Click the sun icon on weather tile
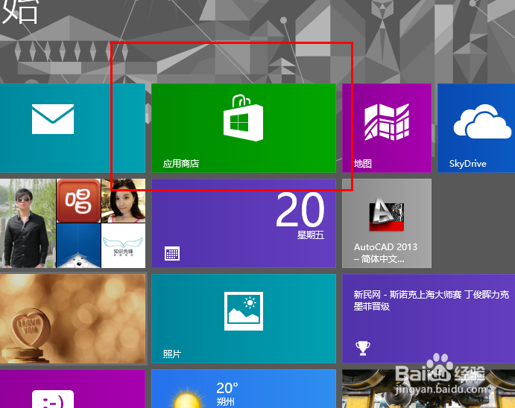This screenshot has height=408, width=515. tap(186, 398)
